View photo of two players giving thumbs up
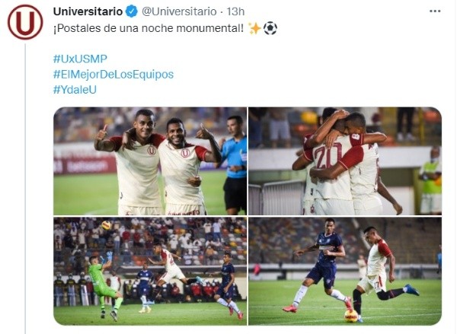Image resolution: width=457 pixels, height=334 pixels. tap(150, 161)
